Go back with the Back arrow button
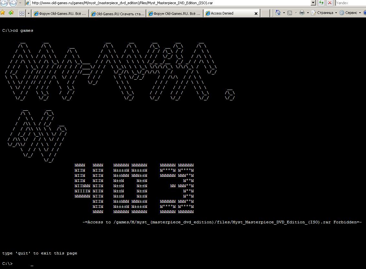This screenshot has width=366, height=269. point(4,2)
